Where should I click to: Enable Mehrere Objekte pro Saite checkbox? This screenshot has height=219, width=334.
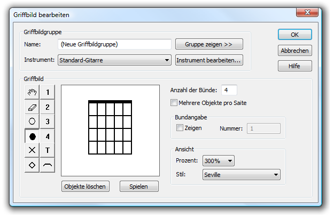[174, 103]
